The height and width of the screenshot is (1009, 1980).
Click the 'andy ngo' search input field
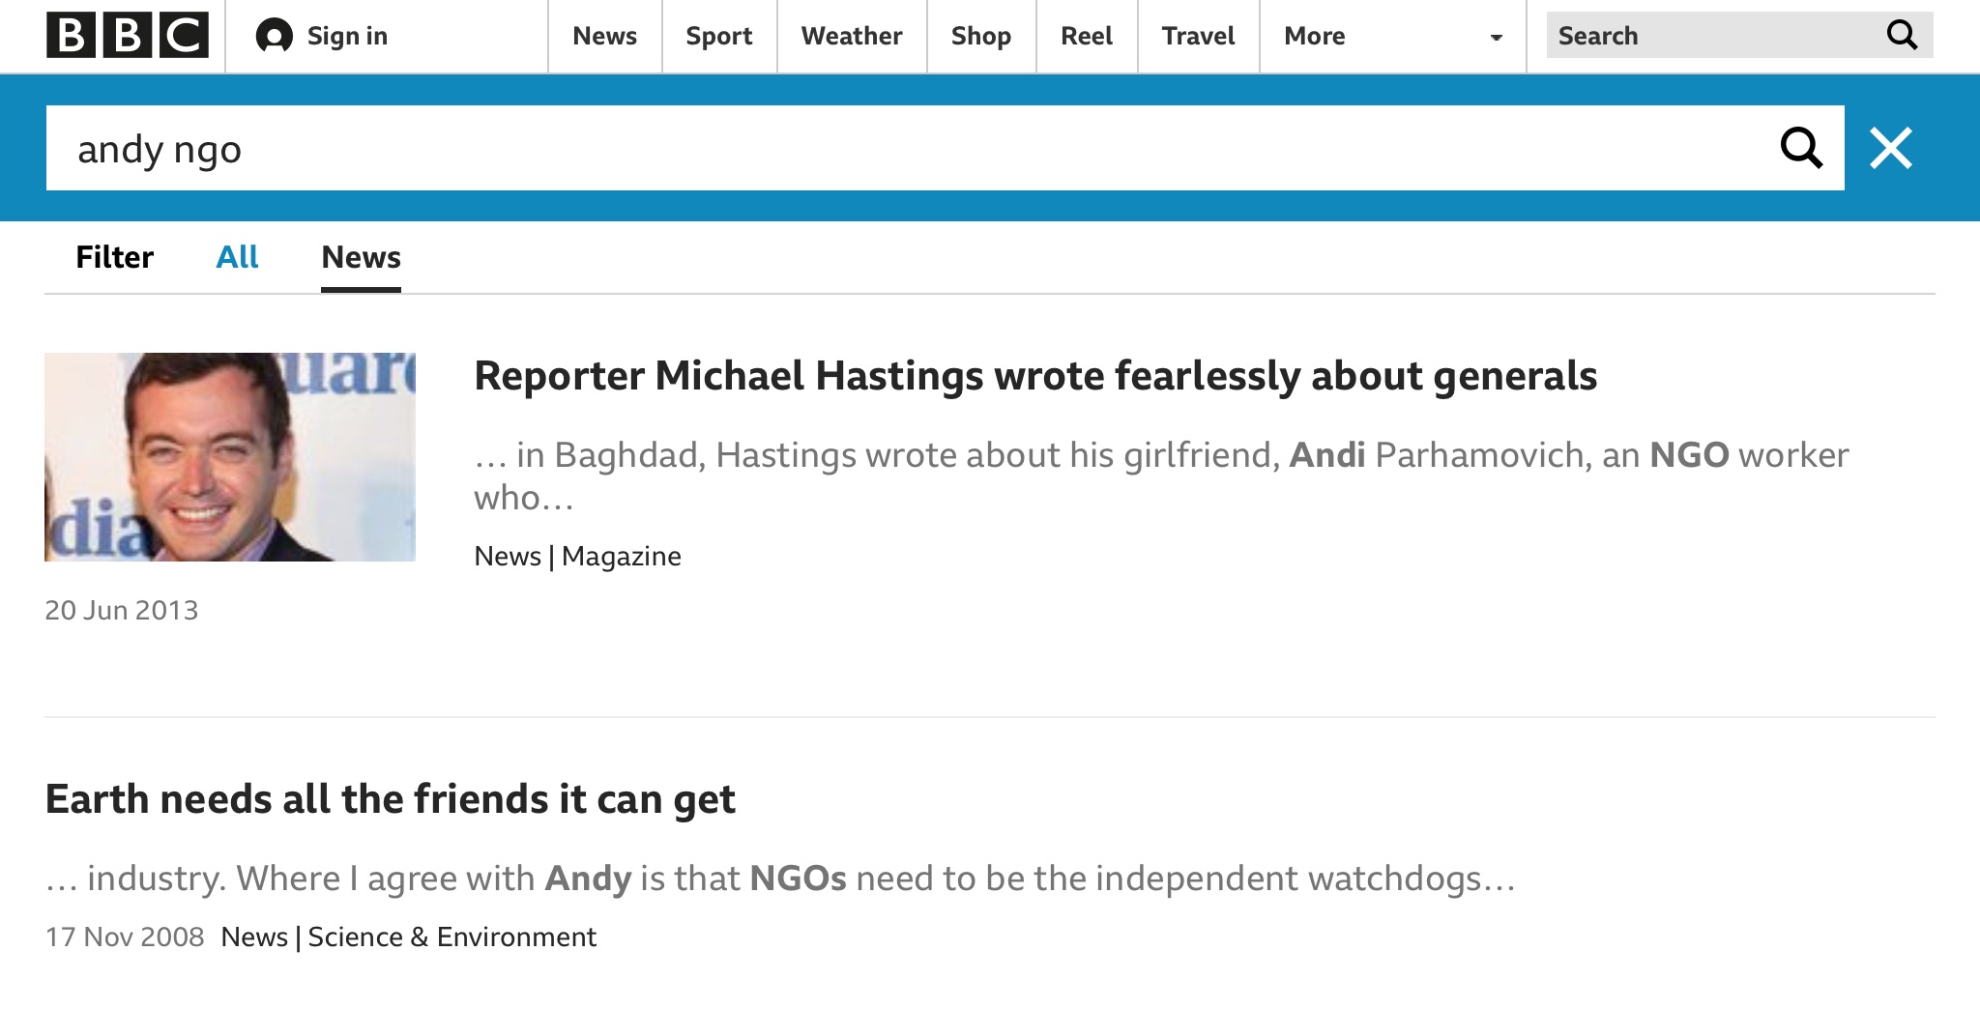click(x=870, y=149)
